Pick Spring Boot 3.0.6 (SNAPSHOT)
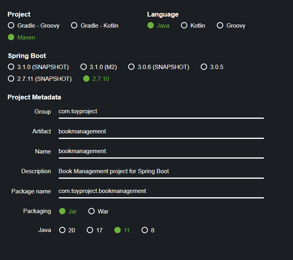The image size is (293, 260). pos(131,67)
